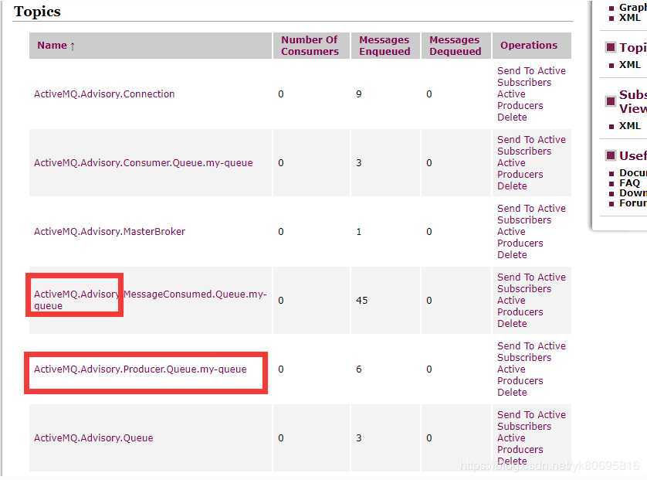
Task: Delete the MessageConsumed.Queue.my-queue topic
Action: point(512,323)
